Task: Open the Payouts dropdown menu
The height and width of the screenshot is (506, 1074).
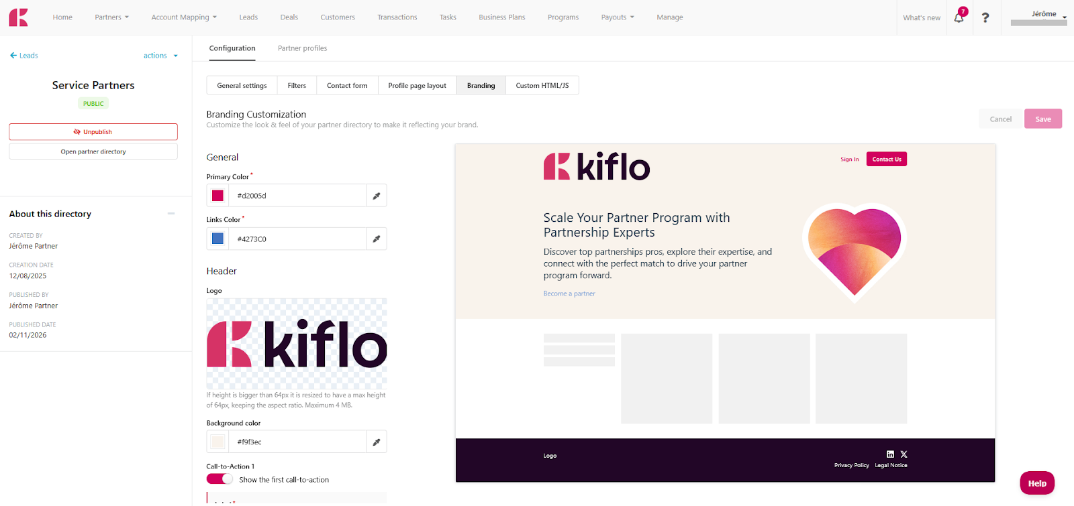Action: [618, 17]
